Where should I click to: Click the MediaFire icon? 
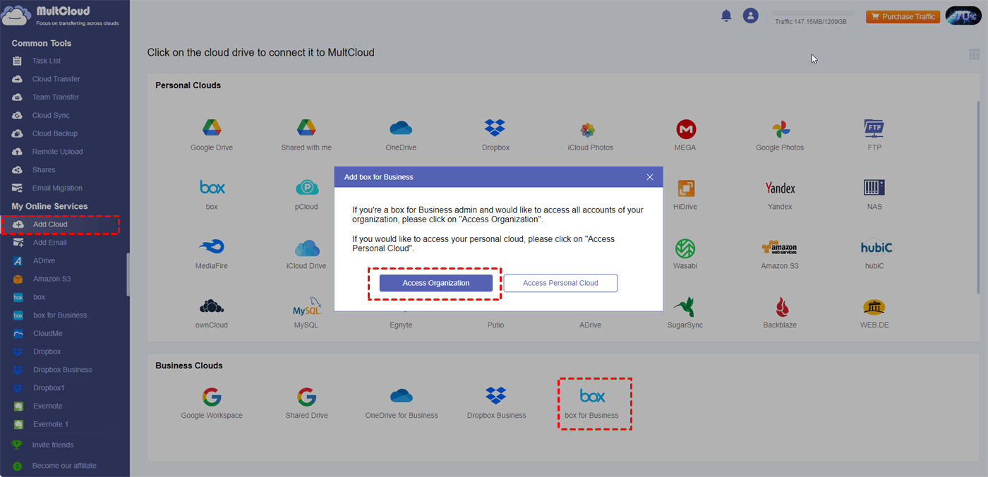[x=212, y=247]
